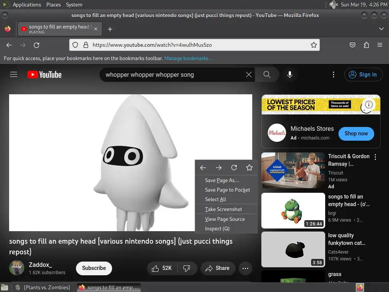This screenshot has height=292, width=389.
Task: Click the context menu forward arrow
Action: pyautogui.click(x=218, y=168)
